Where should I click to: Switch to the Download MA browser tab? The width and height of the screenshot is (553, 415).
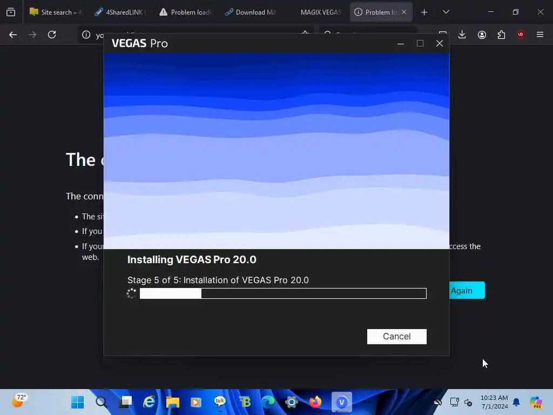pyautogui.click(x=251, y=12)
